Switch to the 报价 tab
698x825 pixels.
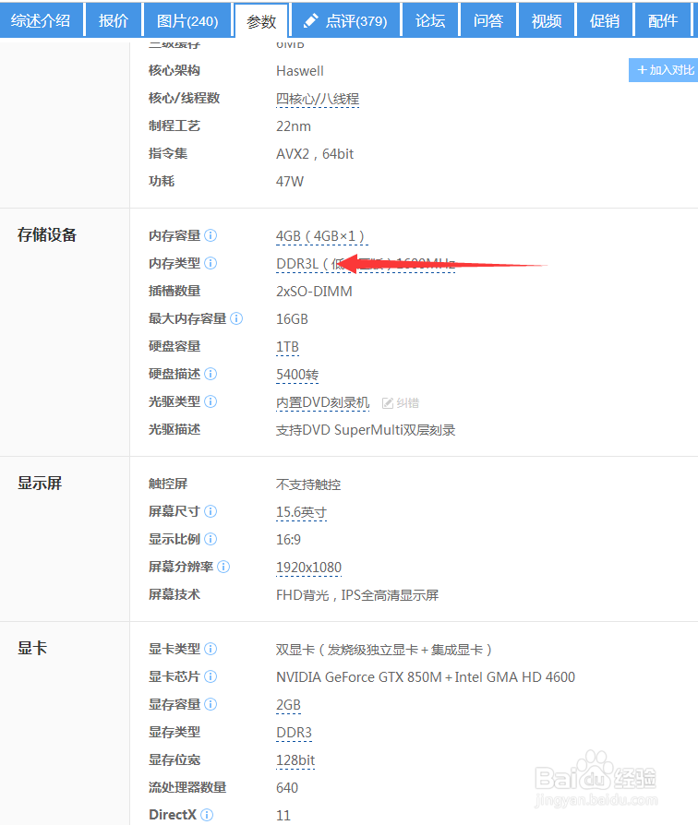click(114, 20)
